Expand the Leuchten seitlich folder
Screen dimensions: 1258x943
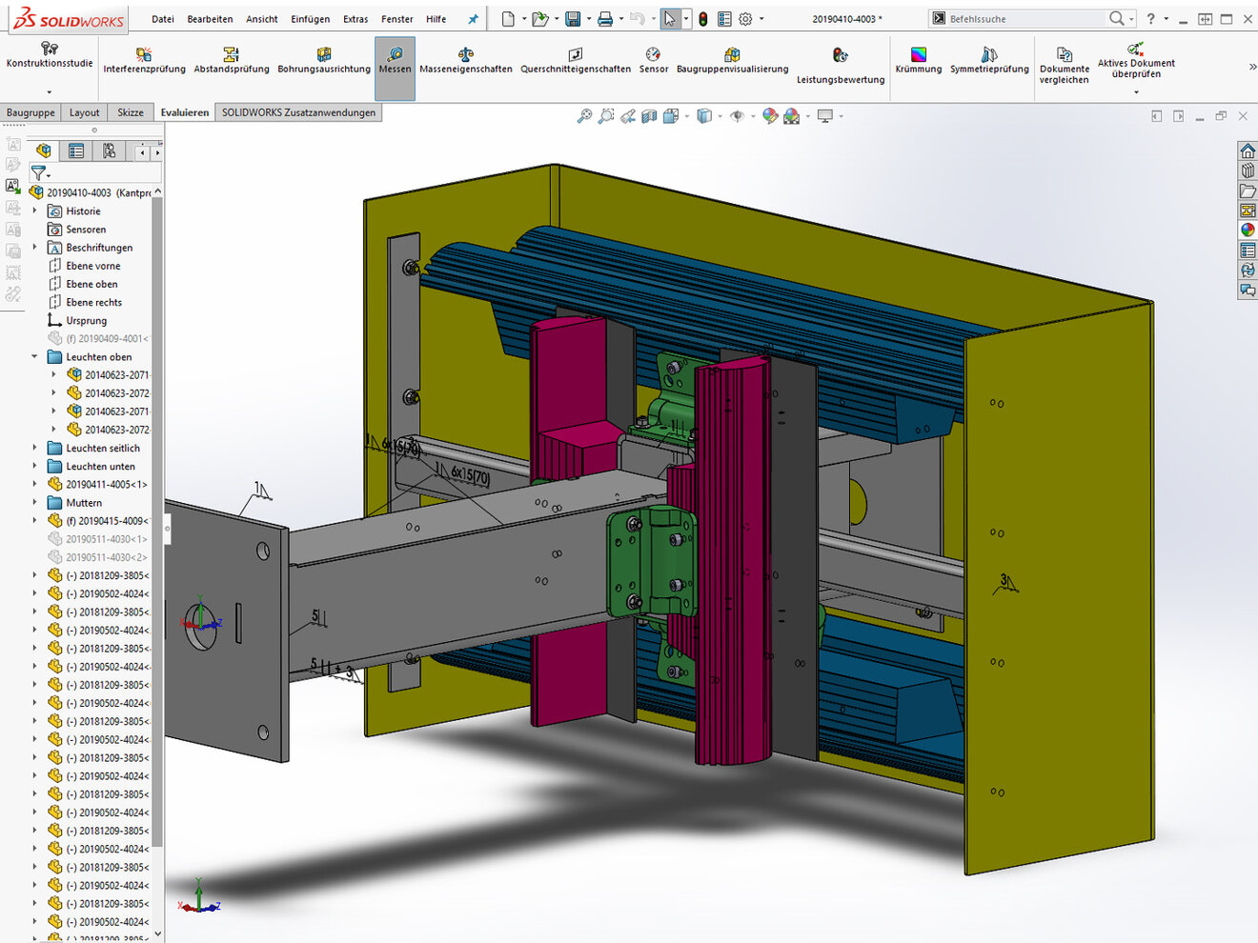(35, 449)
